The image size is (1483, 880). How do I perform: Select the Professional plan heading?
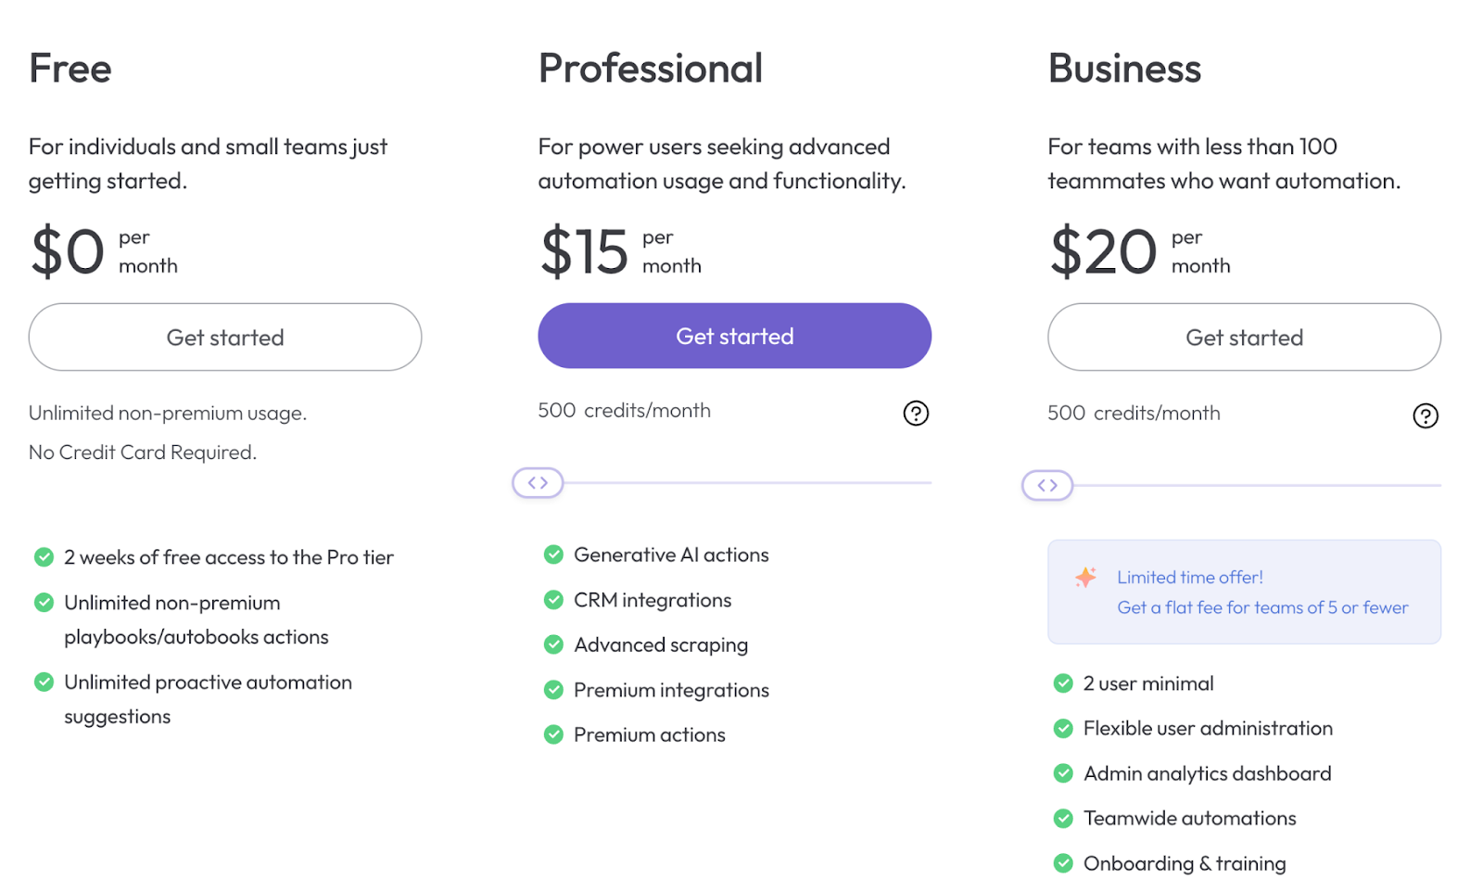[x=651, y=69]
